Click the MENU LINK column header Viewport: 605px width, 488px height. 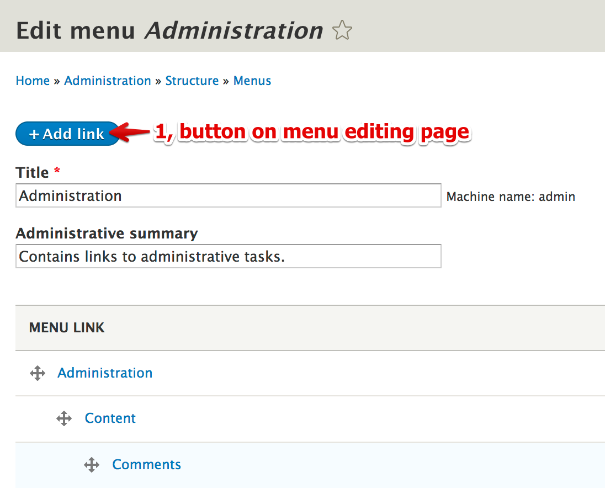point(67,328)
